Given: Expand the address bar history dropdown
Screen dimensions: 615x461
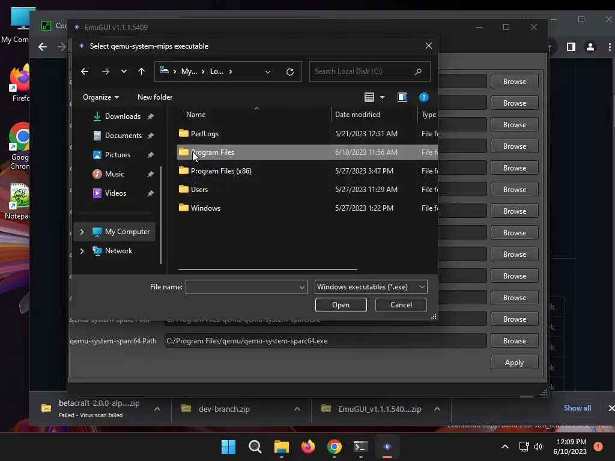Looking at the screenshot, I should click(x=268, y=72).
